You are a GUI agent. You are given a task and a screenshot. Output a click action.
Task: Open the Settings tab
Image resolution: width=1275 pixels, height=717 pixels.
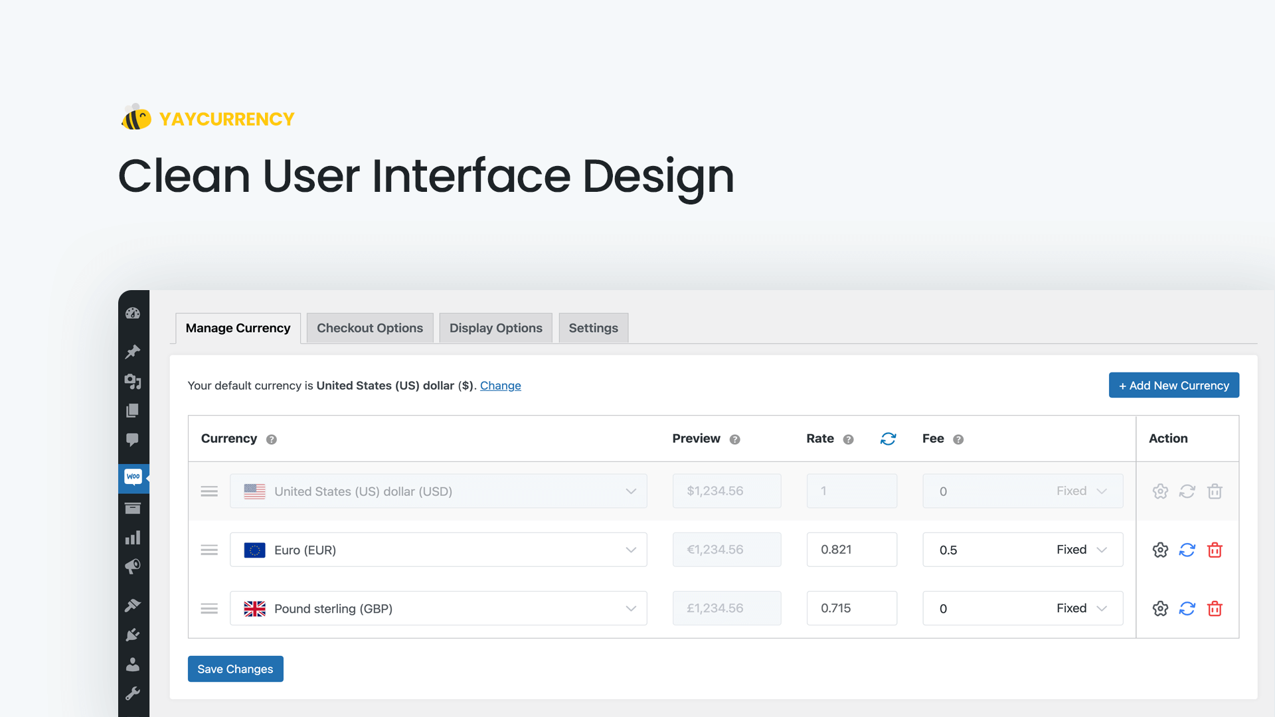pos(593,327)
